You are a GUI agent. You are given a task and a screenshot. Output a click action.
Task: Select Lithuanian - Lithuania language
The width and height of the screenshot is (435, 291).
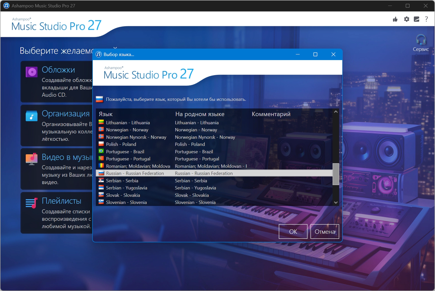pos(128,122)
